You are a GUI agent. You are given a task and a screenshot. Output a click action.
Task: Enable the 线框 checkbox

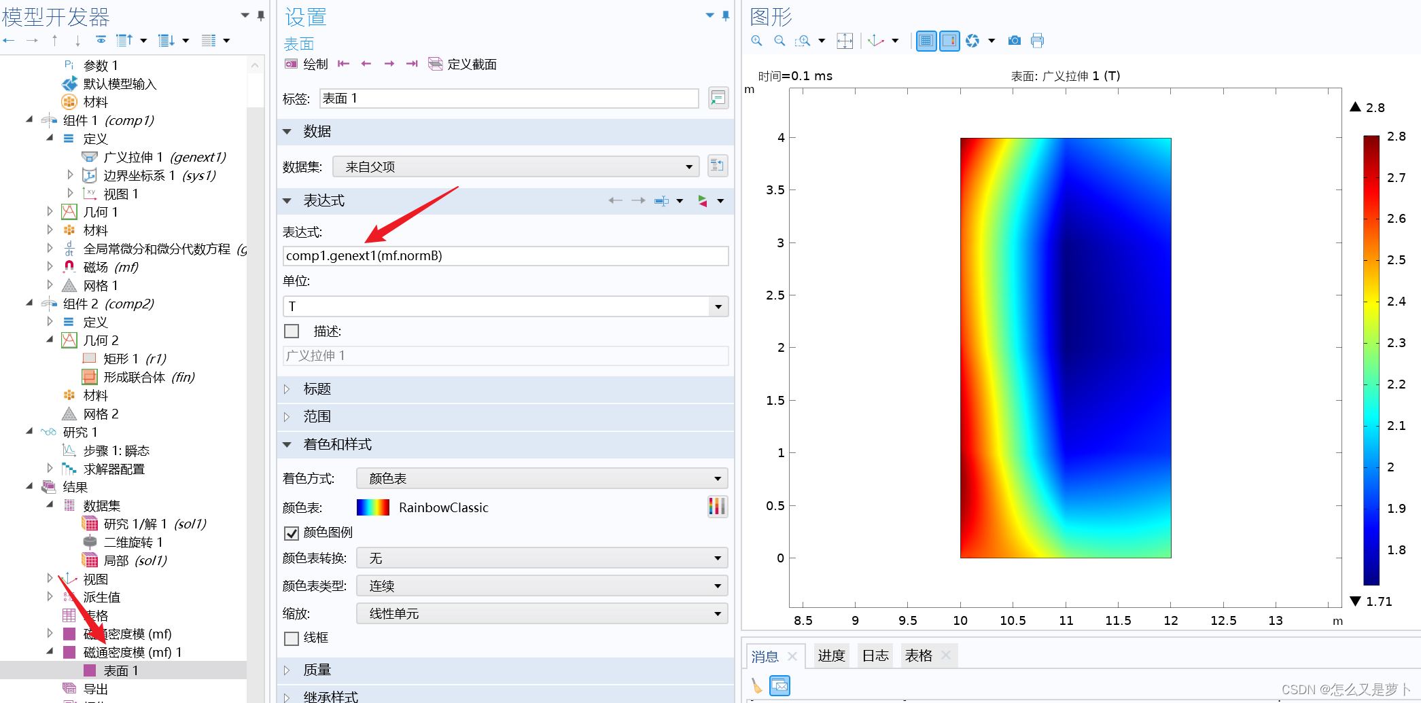pos(292,638)
